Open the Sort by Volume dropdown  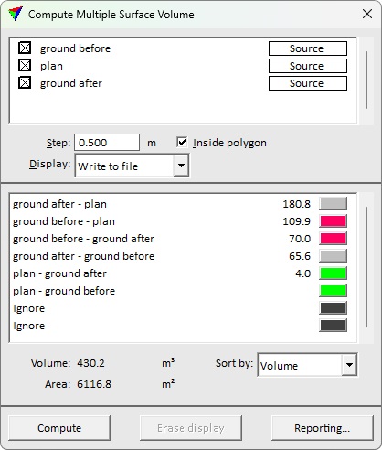(307, 365)
